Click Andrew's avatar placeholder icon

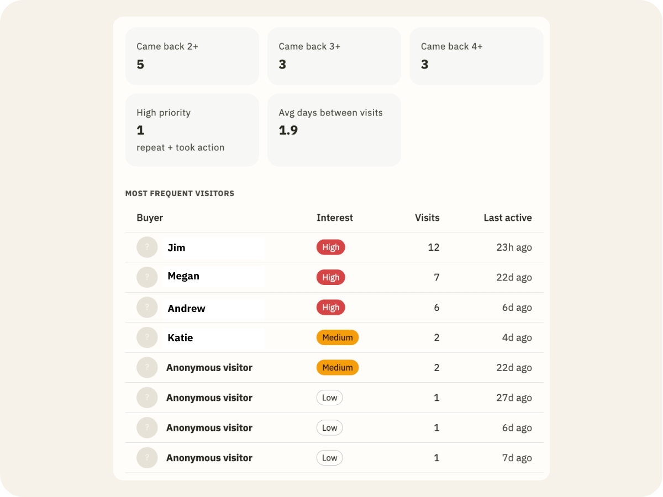tap(147, 307)
